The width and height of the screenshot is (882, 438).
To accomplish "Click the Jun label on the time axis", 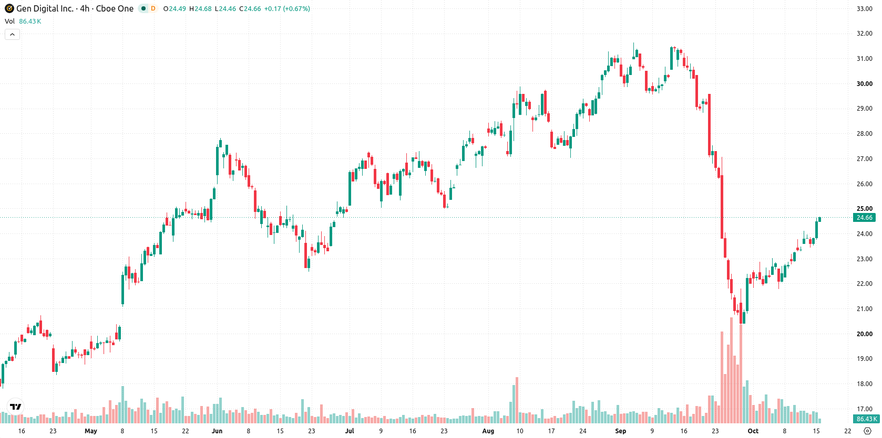I will [217, 431].
